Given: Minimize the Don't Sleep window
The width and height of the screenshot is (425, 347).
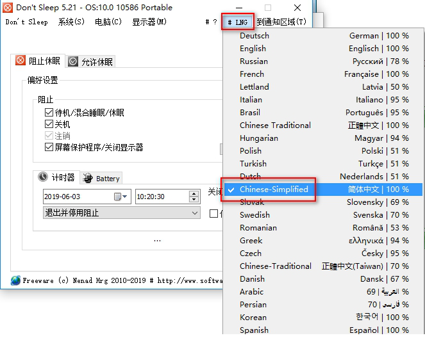Looking at the screenshot, I should click(x=239, y=8).
